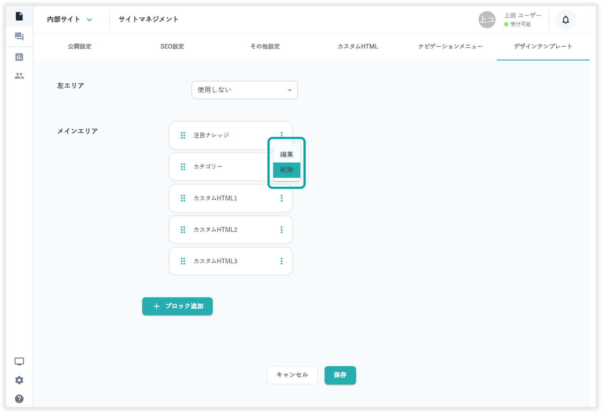The width and height of the screenshot is (602, 413).
Task: Click the ブロック追加 button
Action: coord(177,306)
